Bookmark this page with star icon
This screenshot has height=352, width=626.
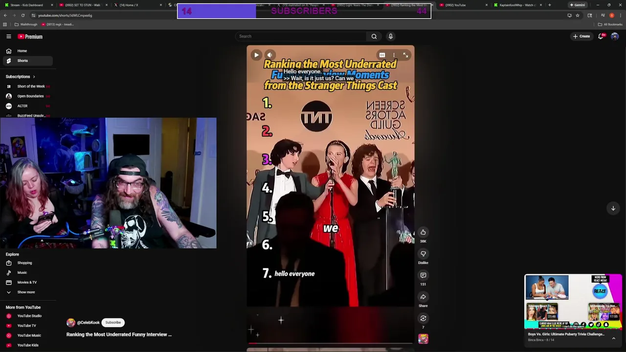click(578, 15)
